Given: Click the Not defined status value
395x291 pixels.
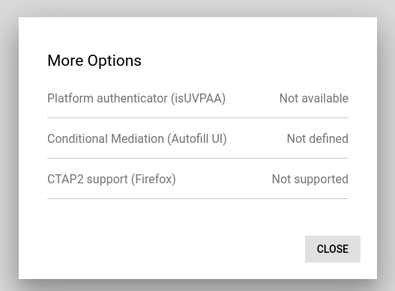Looking at the screenshot, I should (318, 139).
